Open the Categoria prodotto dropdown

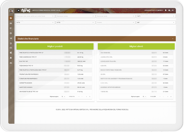point(74,23)
